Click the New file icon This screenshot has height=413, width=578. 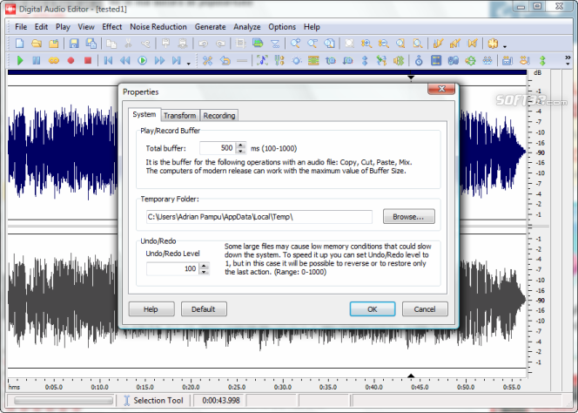(x=19, y=43)
